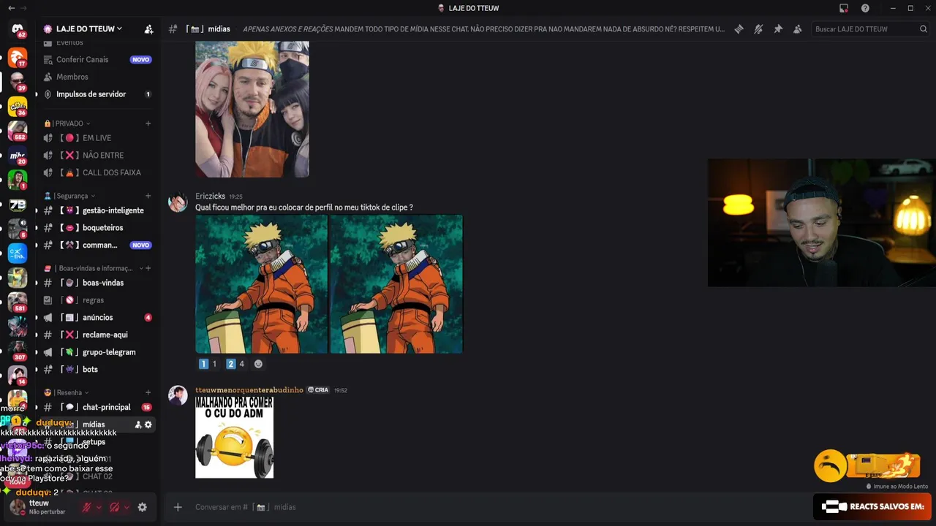This screenshot has width=936, height=526.
Task: Open anúncios channel
Action: click(97, 318)
